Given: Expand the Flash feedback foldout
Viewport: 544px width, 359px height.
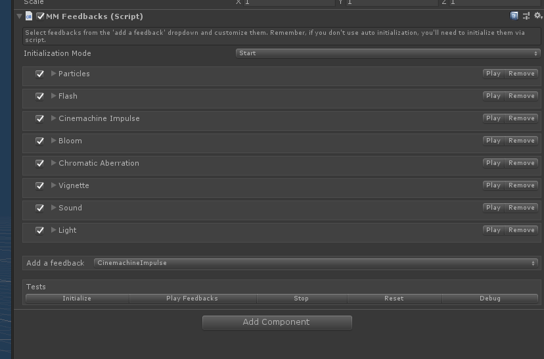Looking at the screenshot, I should (54, 96).
